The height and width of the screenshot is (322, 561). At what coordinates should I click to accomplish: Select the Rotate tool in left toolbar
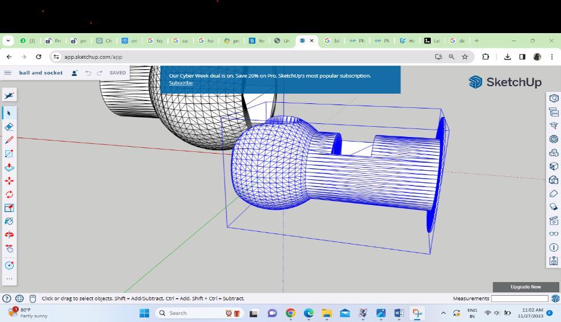click(x=9, y=195)
